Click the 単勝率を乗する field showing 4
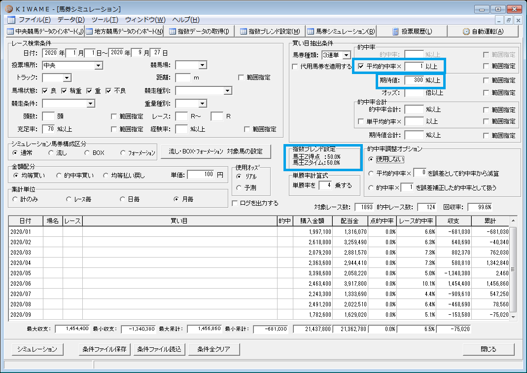 click(x=325, y=185)
